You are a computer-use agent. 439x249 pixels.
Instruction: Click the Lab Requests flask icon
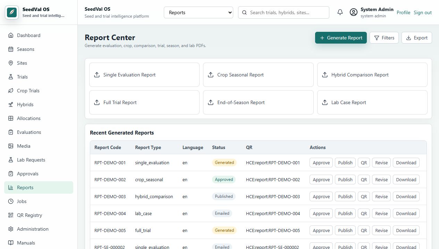coord(11,160)
